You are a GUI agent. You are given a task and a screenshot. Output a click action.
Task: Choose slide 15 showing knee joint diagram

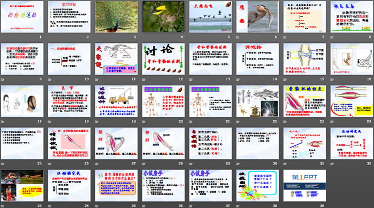click(x=305, y=59)
